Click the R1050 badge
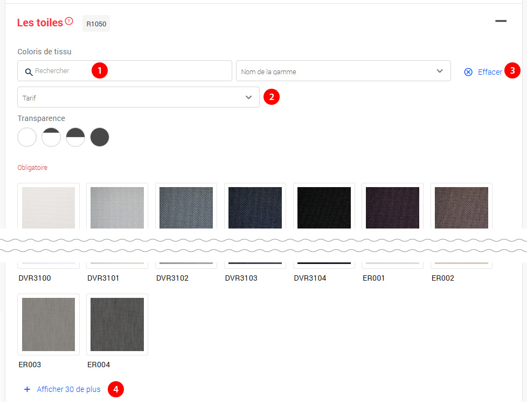 point(96,24)
